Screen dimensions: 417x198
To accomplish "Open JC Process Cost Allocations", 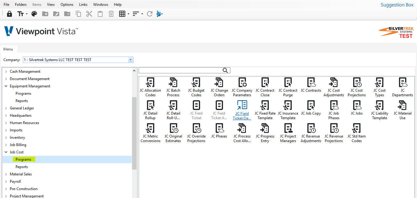I will pyautogui.click(x=242, y=133).
